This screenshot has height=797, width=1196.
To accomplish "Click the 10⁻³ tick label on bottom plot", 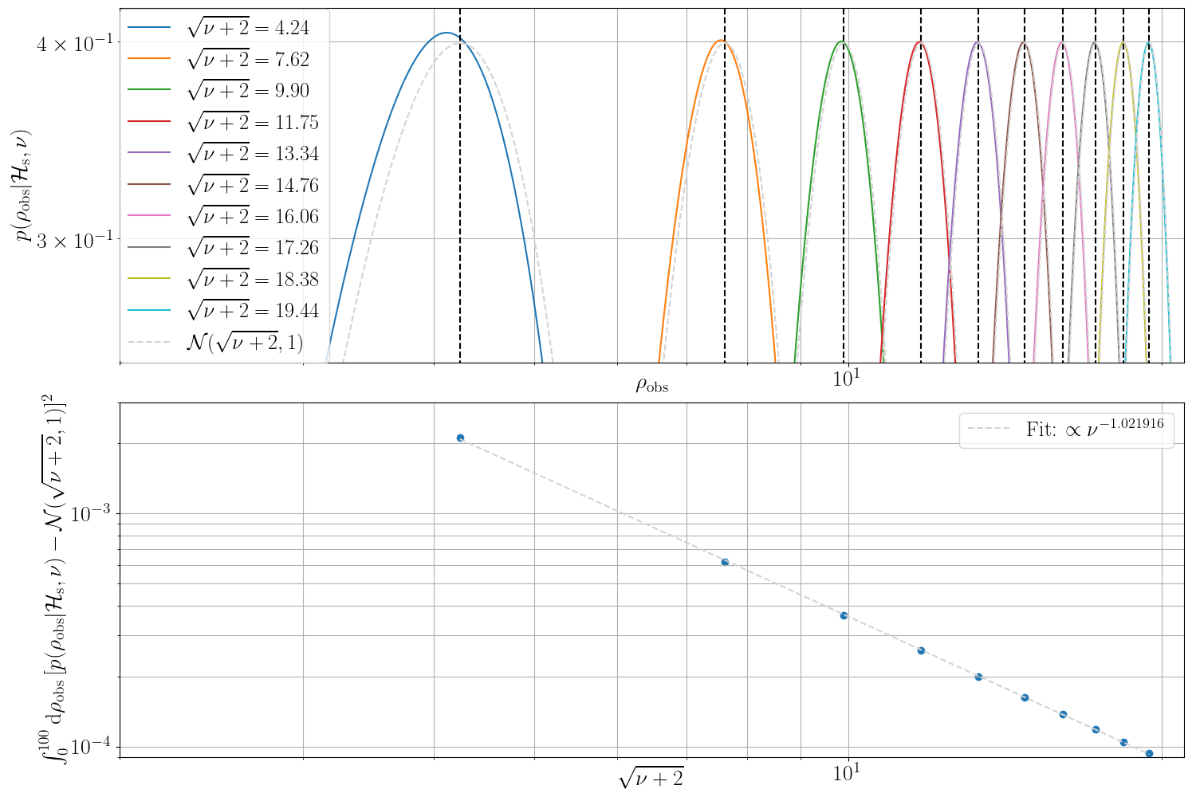I will (x=91, y=514).
